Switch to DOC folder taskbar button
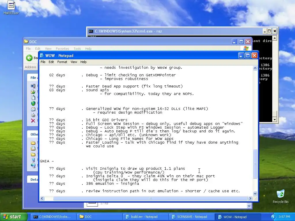295x221 pixels. pyautogui.click(x=99, y=217)
